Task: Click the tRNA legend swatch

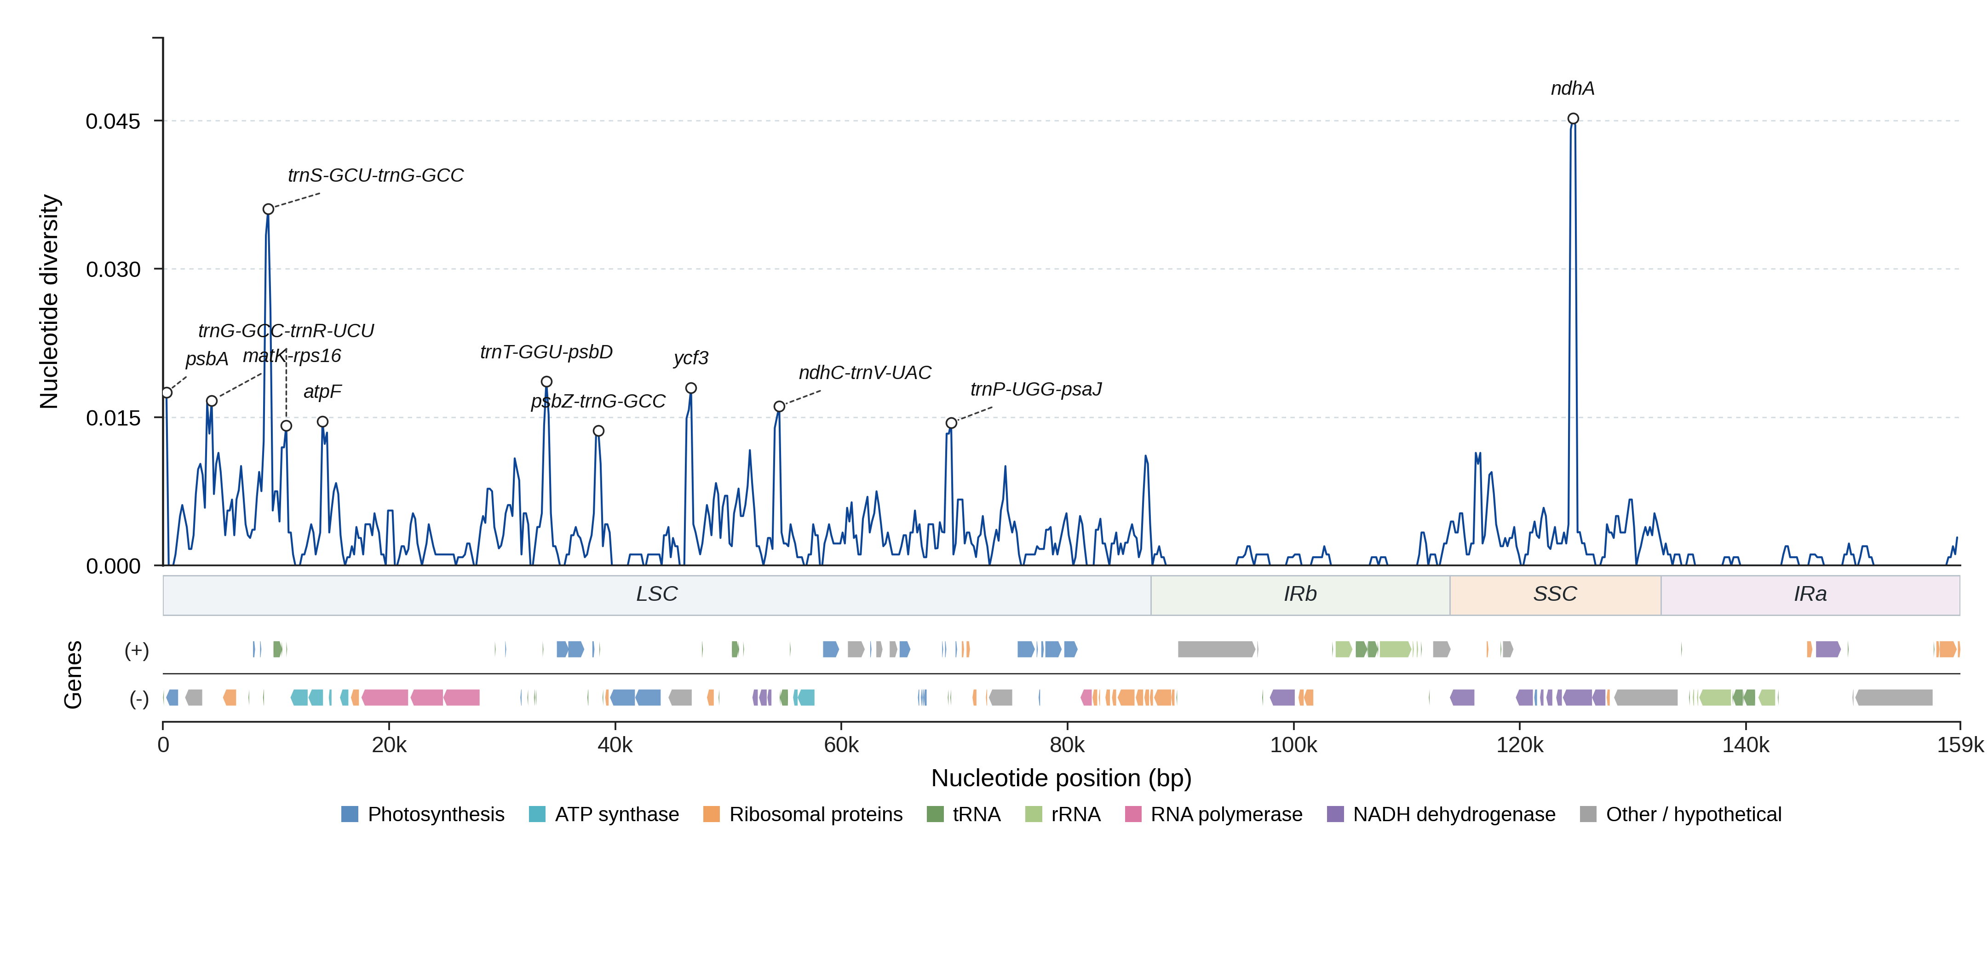Action: click(935, 814)
